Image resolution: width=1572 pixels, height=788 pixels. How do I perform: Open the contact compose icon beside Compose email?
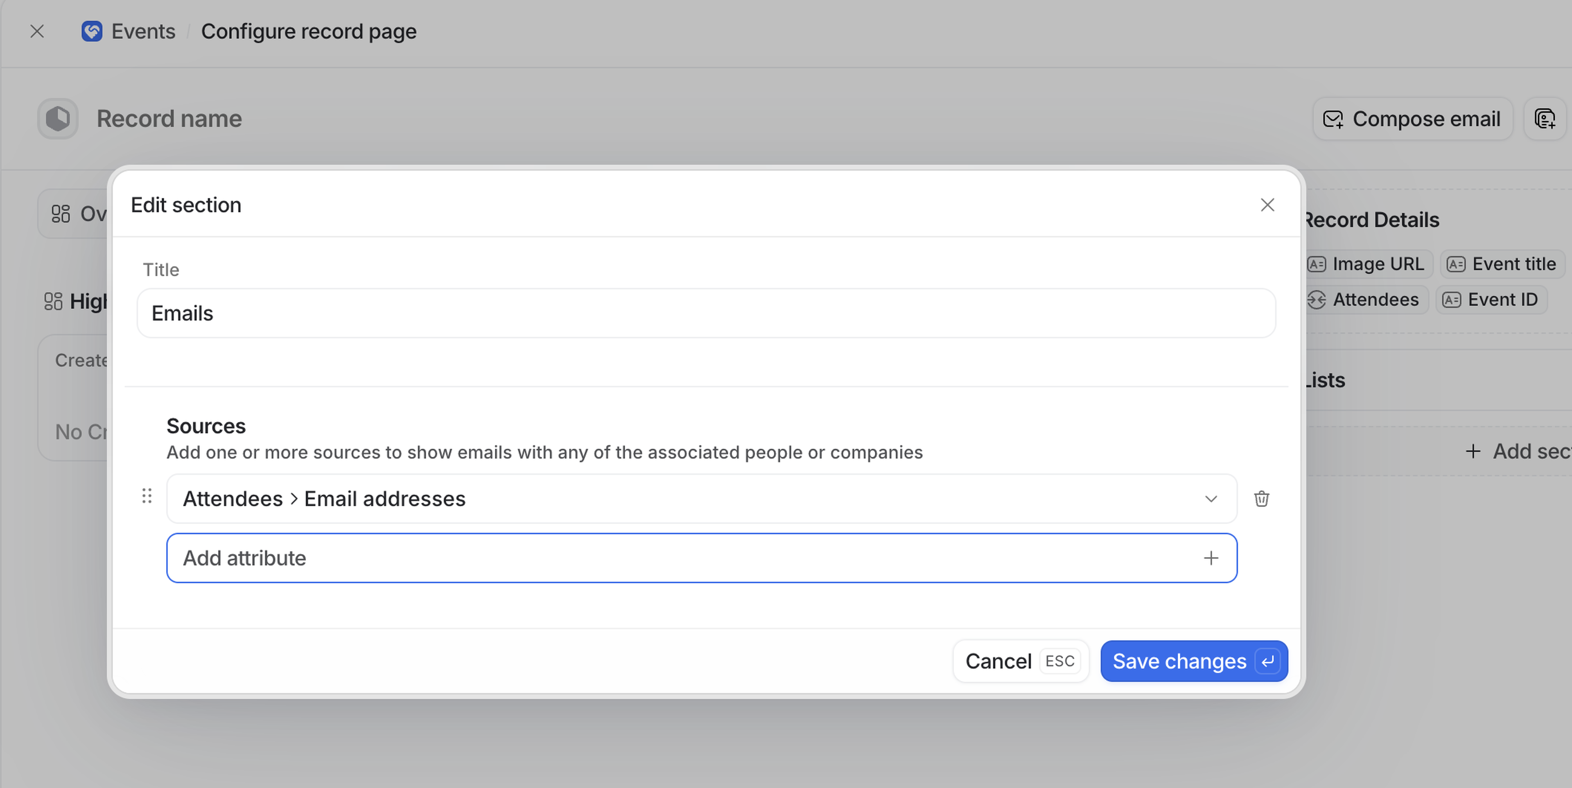point(1544,118)
